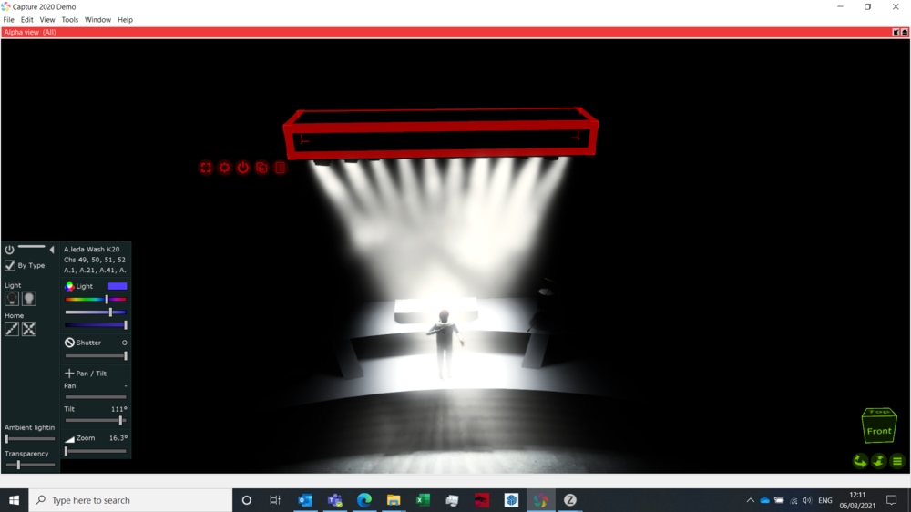Click the red gear settings icon
The image size is (911, 512).
click(224, 168)
